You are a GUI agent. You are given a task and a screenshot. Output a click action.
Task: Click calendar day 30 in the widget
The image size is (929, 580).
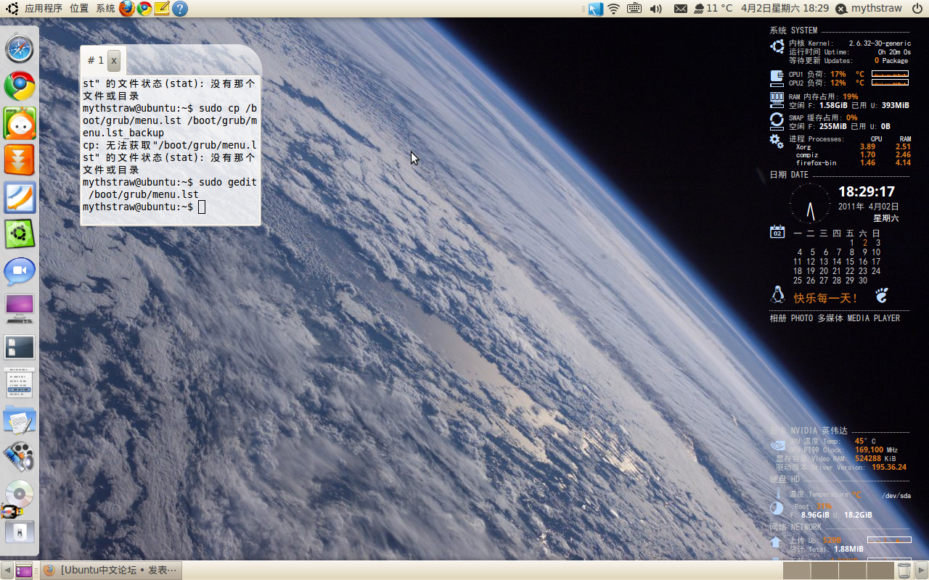863,281
